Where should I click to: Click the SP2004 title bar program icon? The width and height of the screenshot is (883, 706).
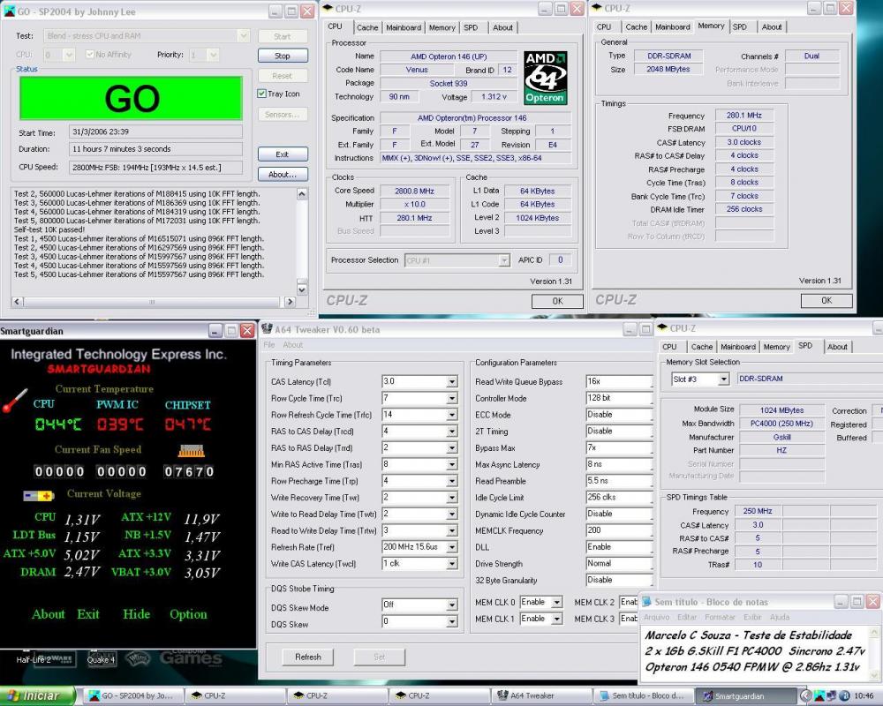point(10,11)
